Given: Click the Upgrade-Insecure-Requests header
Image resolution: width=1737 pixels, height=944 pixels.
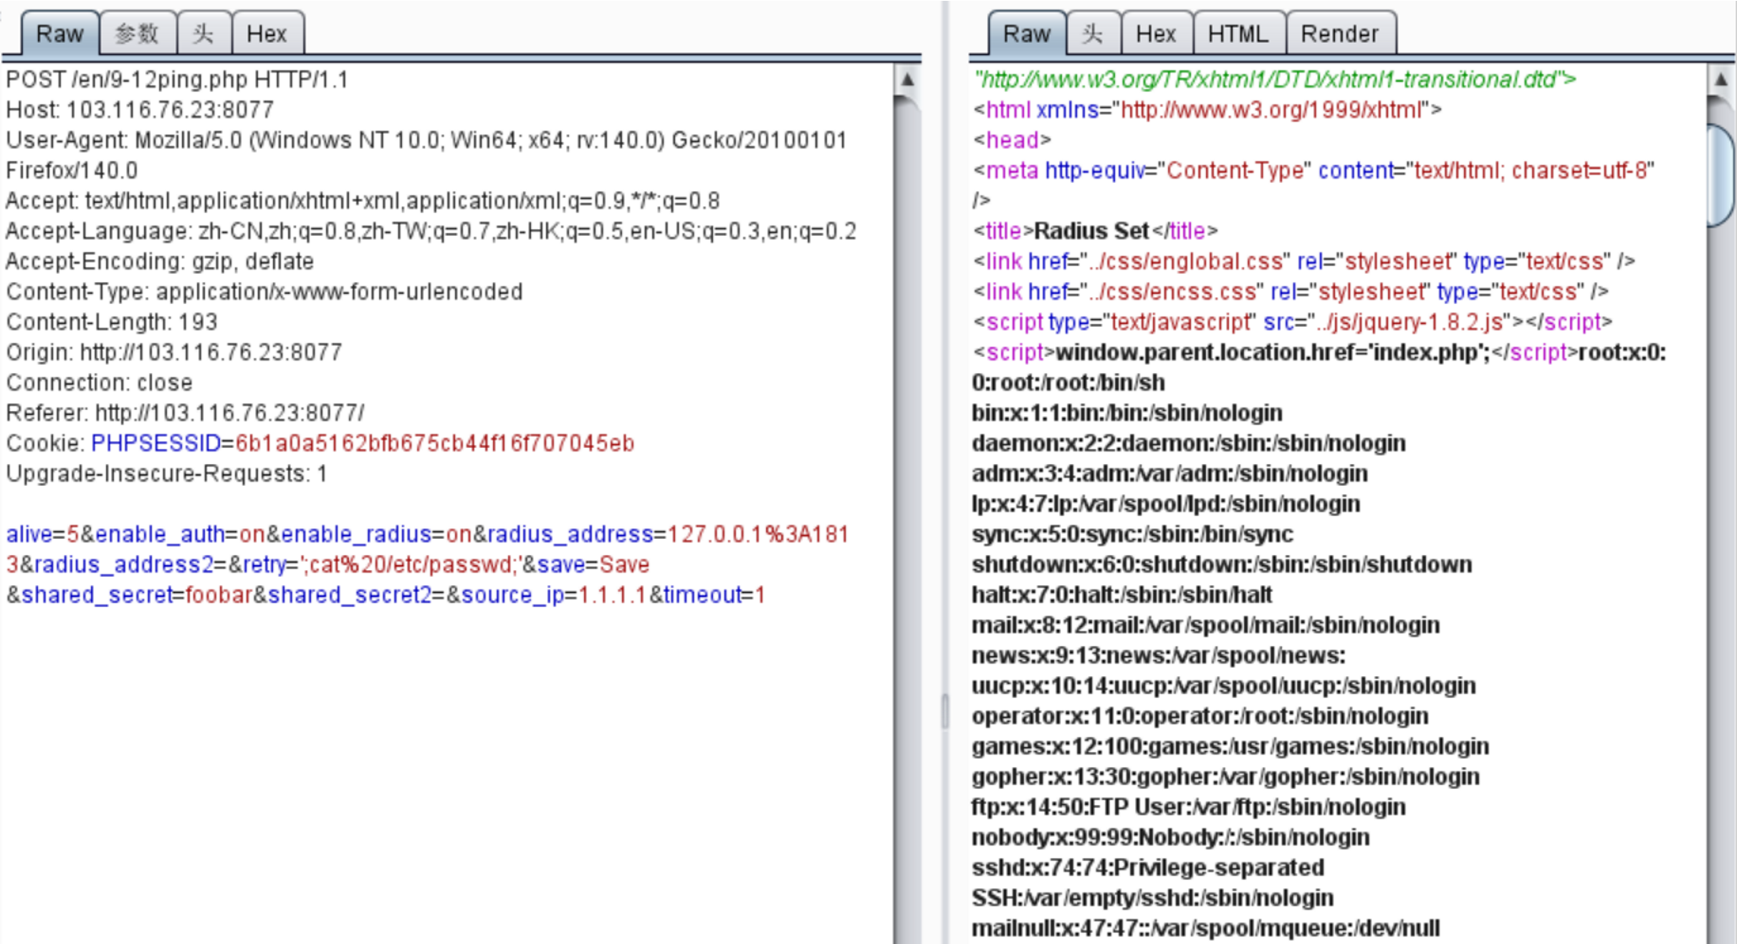Looking at the screenshot, I should (x=167, y=474).
